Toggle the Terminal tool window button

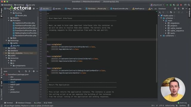point(8,103)
